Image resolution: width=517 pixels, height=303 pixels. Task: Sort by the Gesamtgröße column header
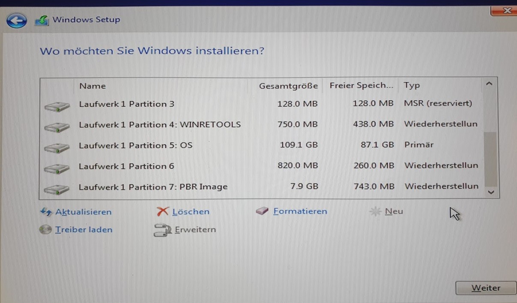[x=288, y=86]
